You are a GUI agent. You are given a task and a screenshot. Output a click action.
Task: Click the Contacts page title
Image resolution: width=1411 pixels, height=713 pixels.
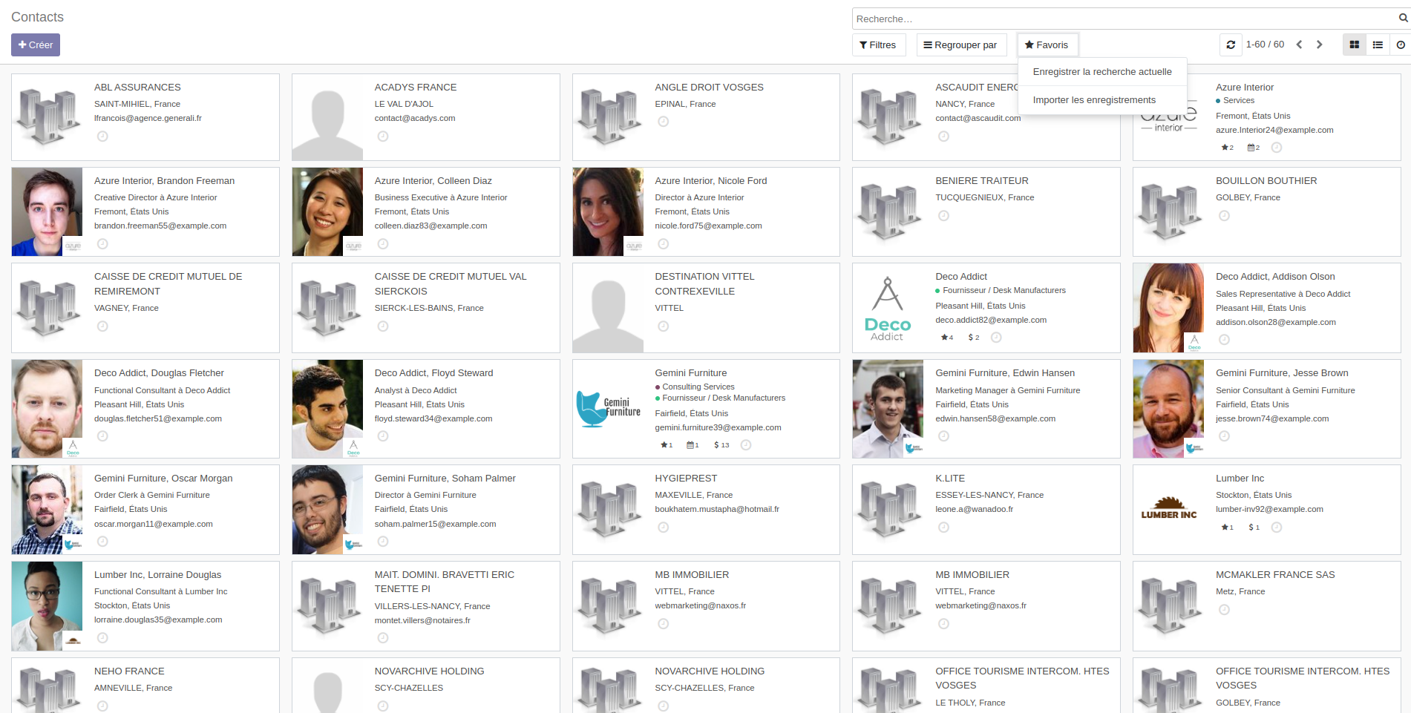tap(37, 17)
